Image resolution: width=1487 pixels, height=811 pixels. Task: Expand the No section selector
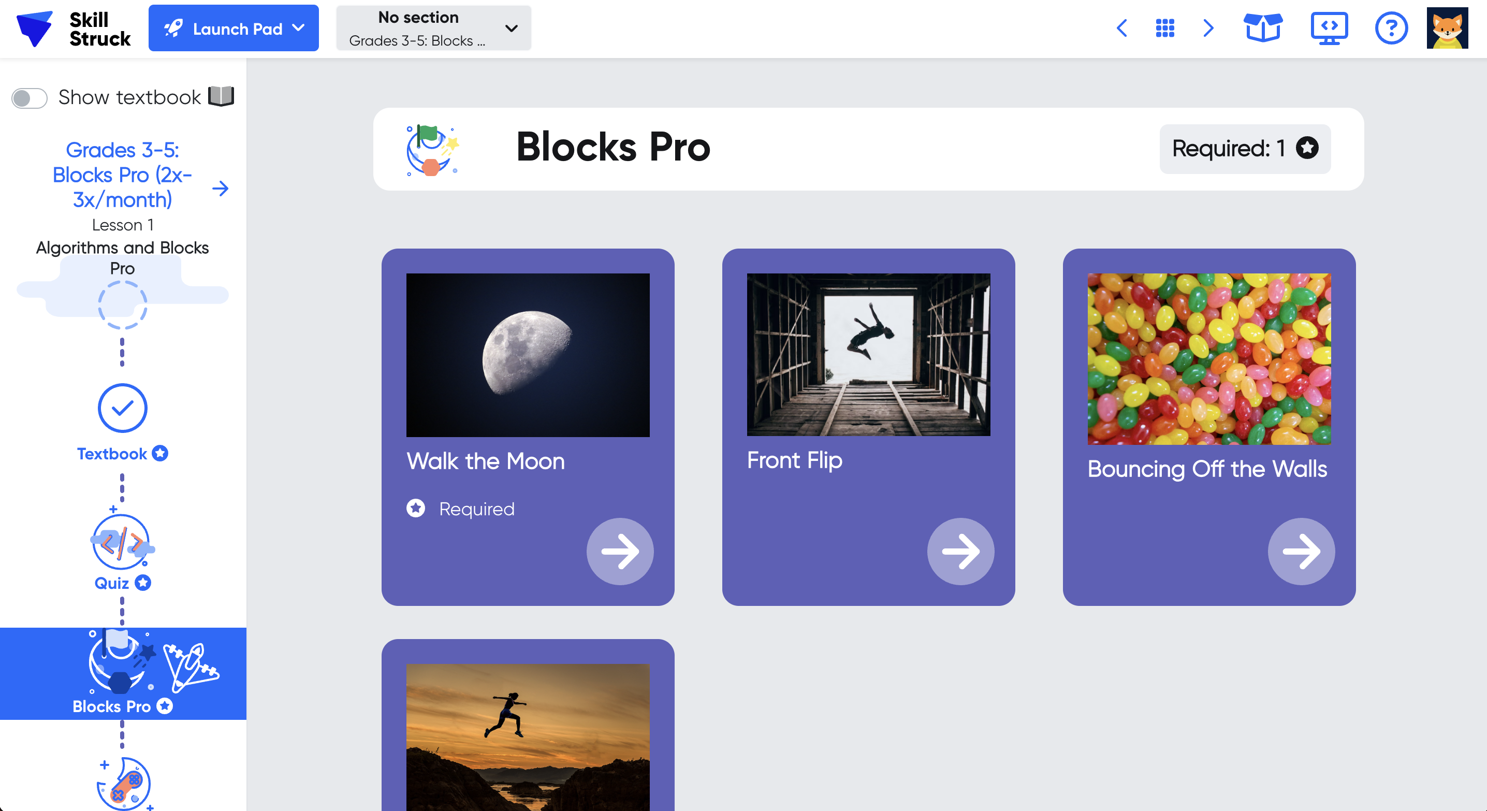(433, 28)
